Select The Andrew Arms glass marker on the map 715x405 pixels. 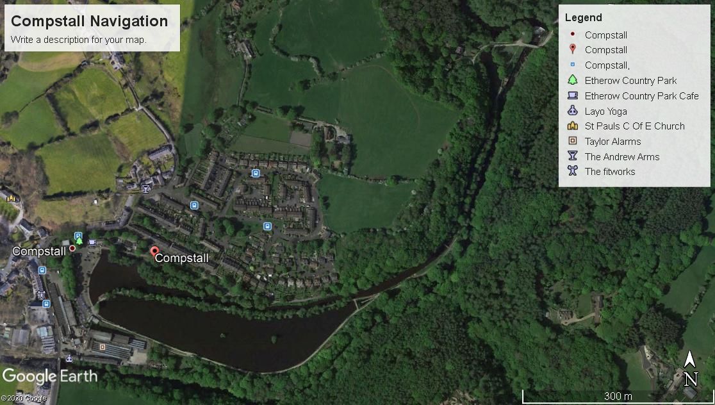click(145, 188)
